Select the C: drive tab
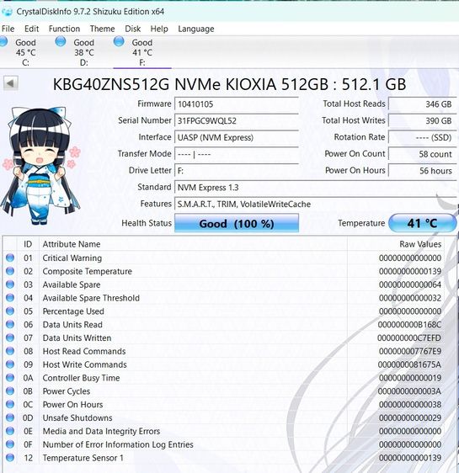Viewport: 459px width, 473px height. coord(25,52)
